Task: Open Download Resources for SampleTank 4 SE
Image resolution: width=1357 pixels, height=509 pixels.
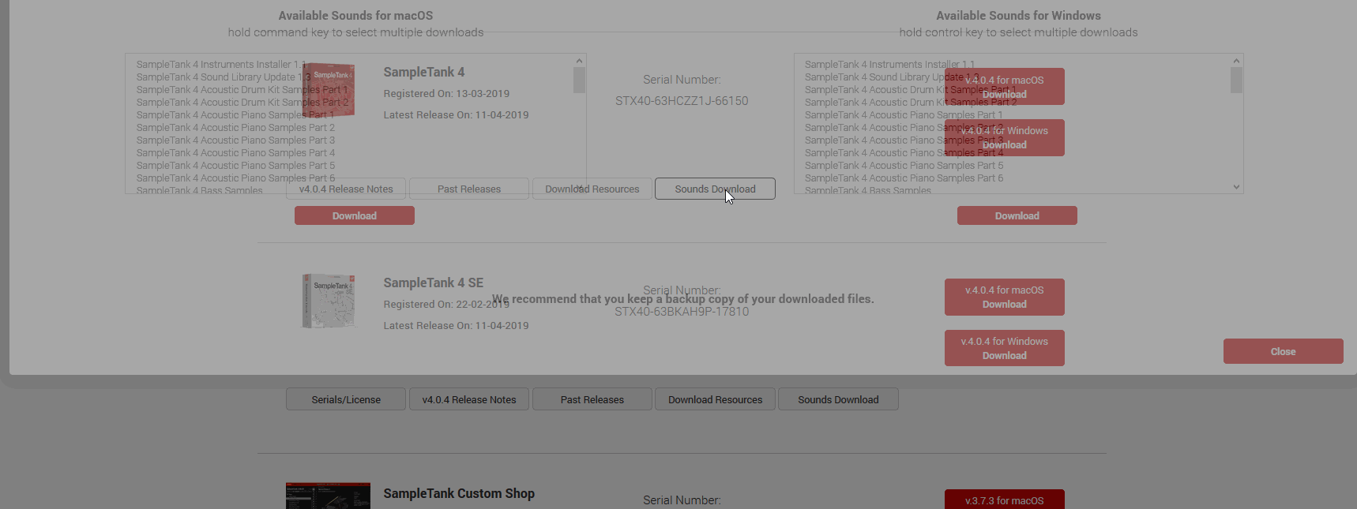Action: point(715,399)
